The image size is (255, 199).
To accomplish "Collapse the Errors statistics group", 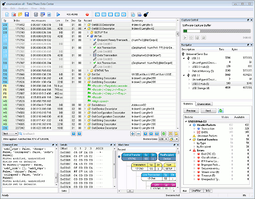I will [x=190, y=150].
